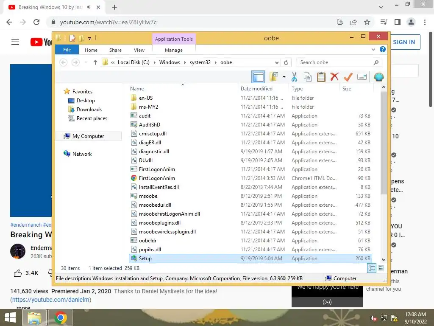Viewport: 434px width, 326px height.
Task: Click the Paste clipboard toolbar icon
Action: [321, 77]
